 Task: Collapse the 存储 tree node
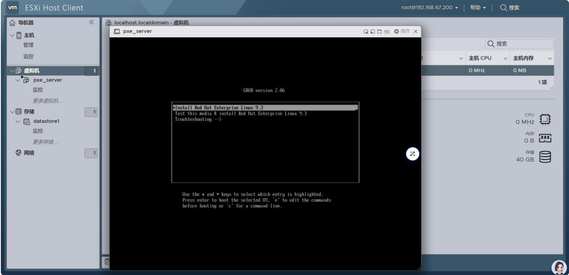pyautogui.click(x=12, y=112)
